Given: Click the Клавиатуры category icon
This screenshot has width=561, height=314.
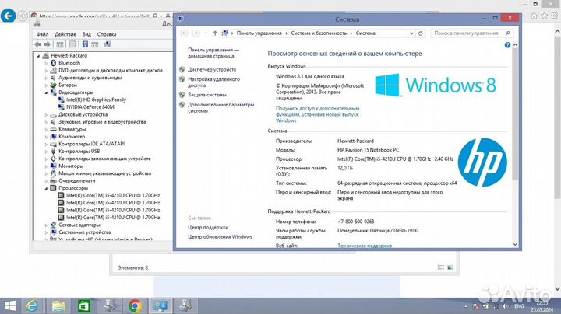Looking at the screenshot, I should click(x=53, y=129).
